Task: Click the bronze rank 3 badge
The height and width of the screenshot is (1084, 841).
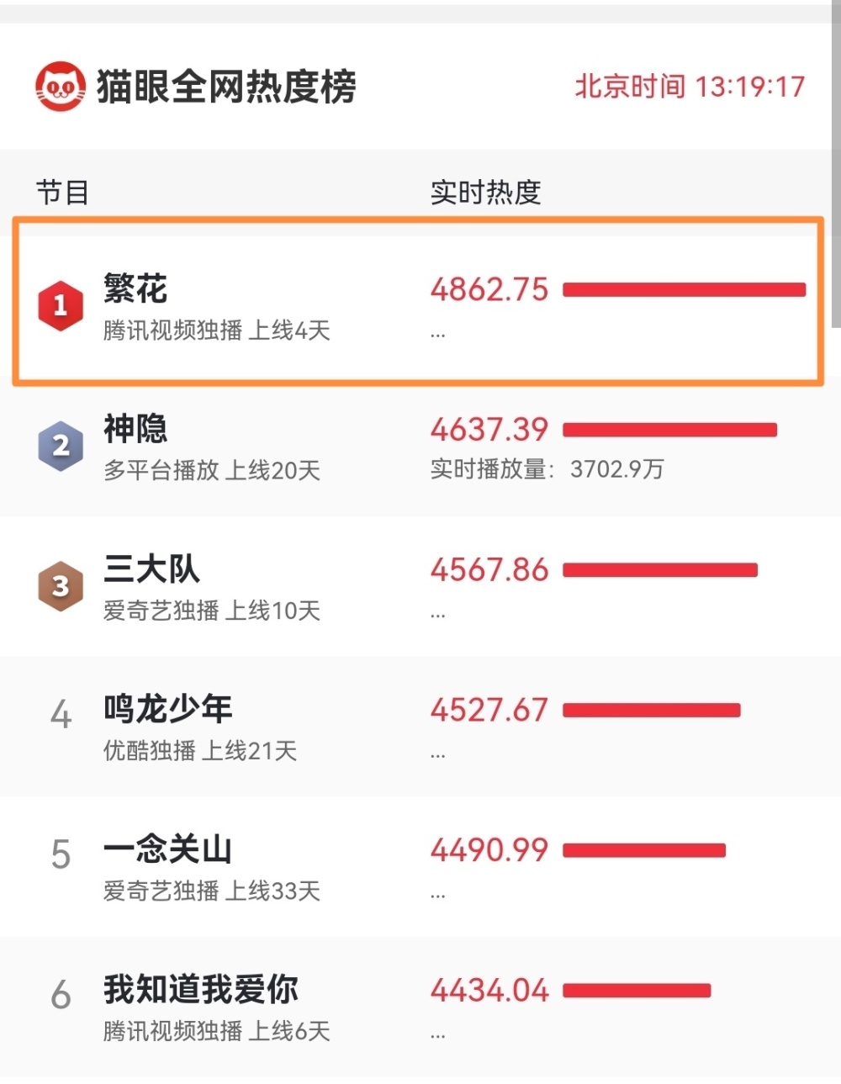Action: (61, 586)
